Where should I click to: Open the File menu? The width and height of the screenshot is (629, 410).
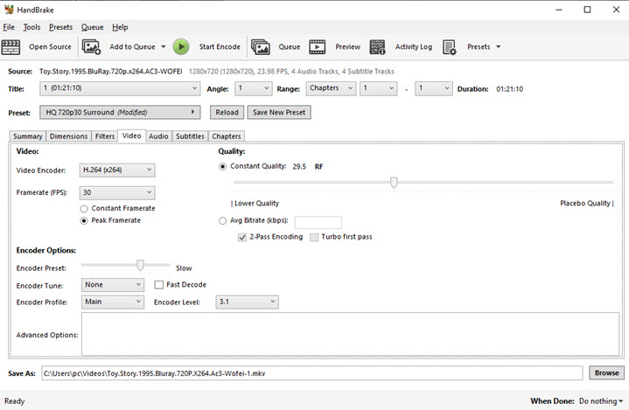9,27
